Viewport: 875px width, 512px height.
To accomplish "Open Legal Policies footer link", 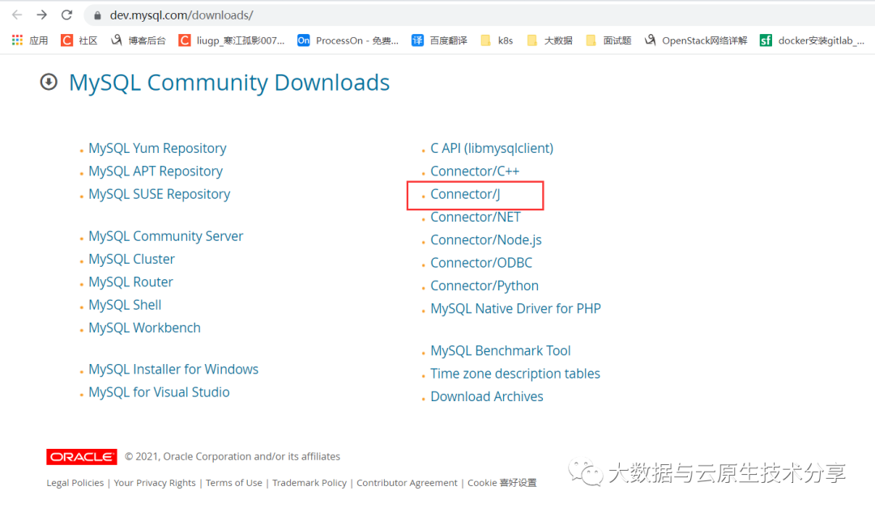I will (75, 482).
